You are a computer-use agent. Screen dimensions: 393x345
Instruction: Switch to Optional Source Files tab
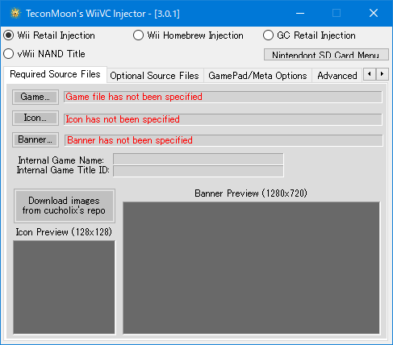[x=155, y=76]
